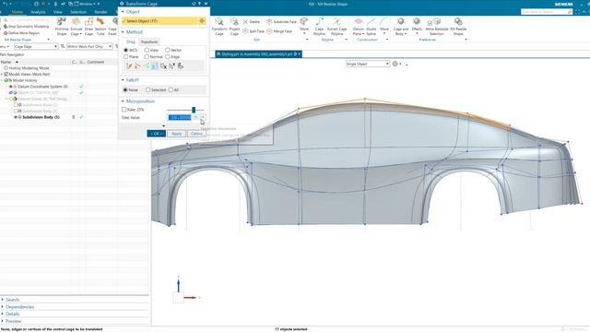590x332 pixels.
Task: Open Within Work Part Only dropdown
Action: pyautogui.click(x=89, y=47)
